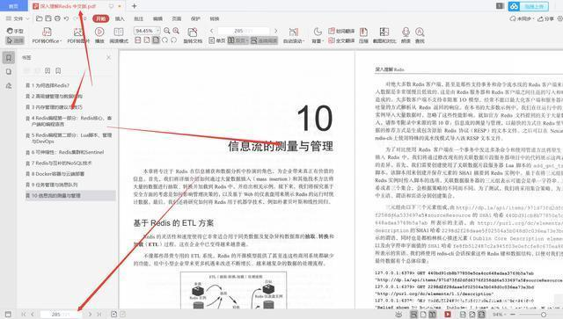Open the 转换 ribbon tab
The height and width of the screenshot is (319, 563).
point(215,18)
